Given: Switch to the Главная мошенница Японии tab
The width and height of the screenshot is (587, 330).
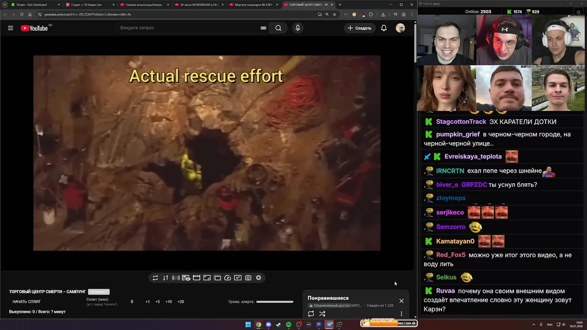Looking at the screenshot, I should [x=144, y=5].
